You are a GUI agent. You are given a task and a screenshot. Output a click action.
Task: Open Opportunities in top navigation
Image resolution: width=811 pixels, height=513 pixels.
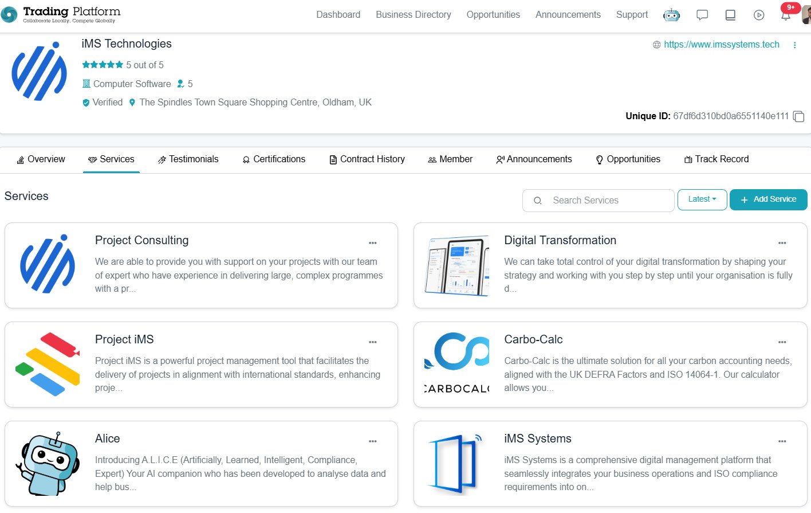[493, 15]
